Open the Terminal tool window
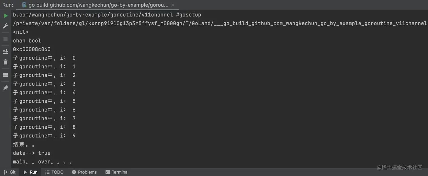Image resolution: width=428 pixels, height=176 pixels. tap(117, 172)
